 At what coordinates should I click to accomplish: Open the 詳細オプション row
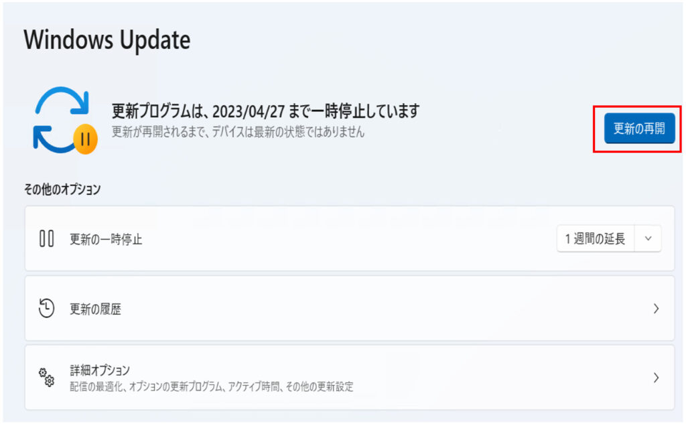(x=350, y=378)
